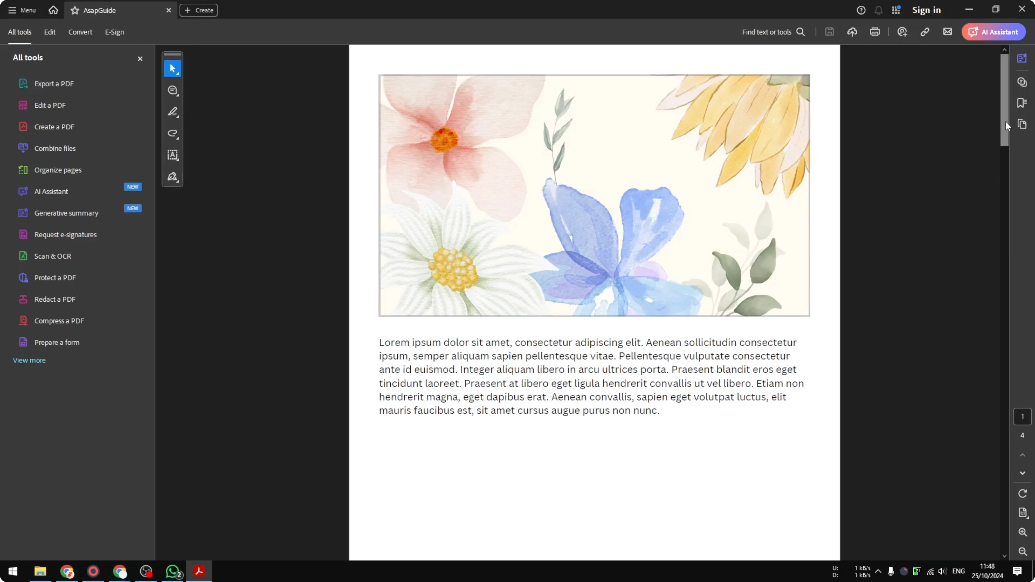
Task: Open the Home screen icon
Action: (x=53, y=10)
